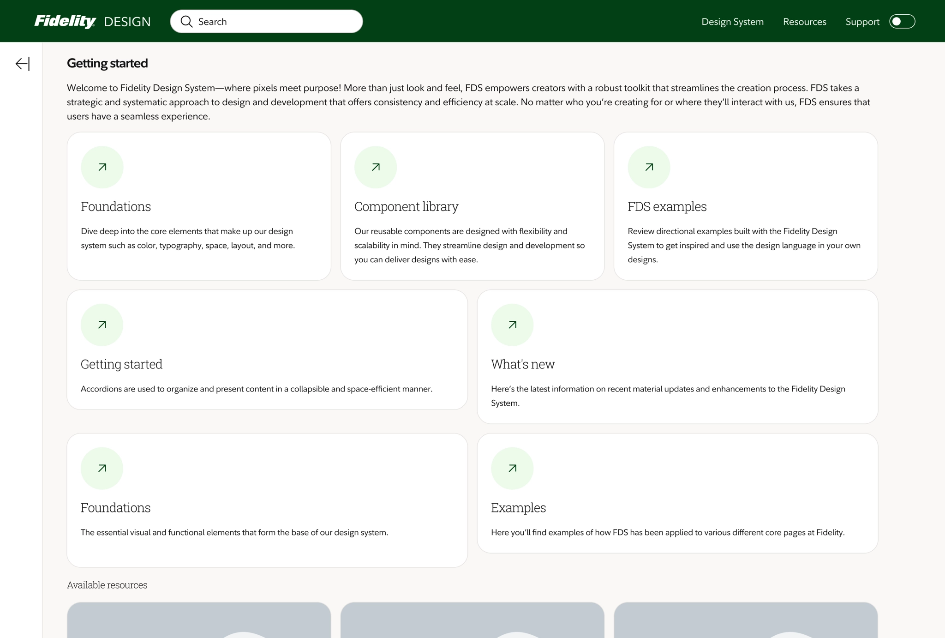Click arrow icon on Getting started card
945x638 pixels.
click(x=102, y=325)
